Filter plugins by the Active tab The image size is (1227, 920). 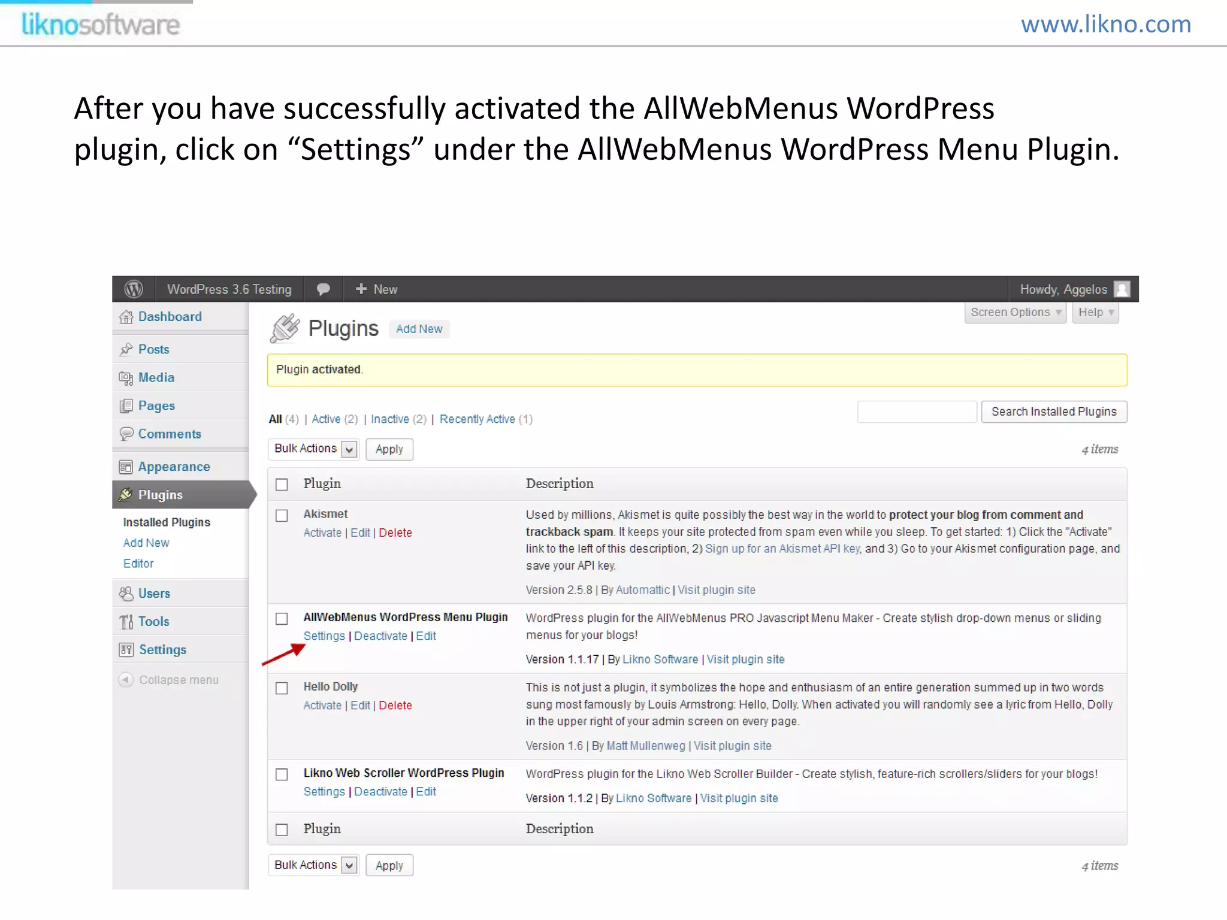[326, 419]
